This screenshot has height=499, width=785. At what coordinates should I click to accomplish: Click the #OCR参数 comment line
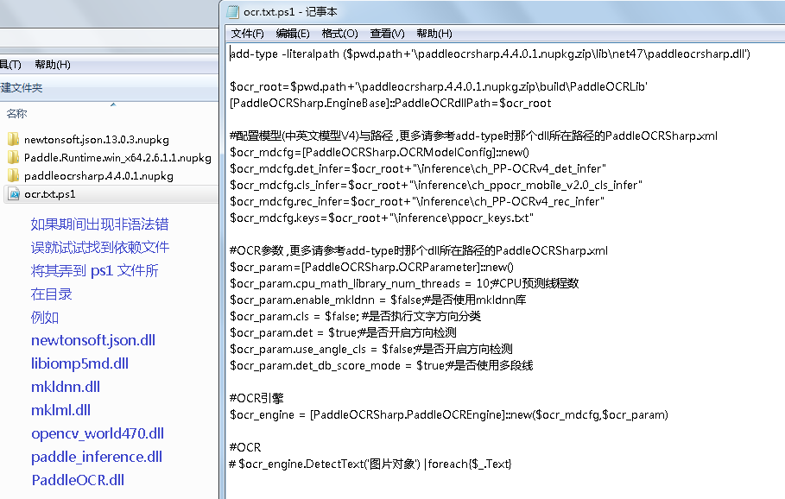point(419,250)
